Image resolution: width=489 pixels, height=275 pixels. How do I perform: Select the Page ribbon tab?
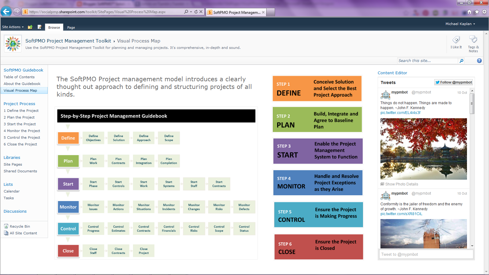pyautogui.click(x=71, y=27)
